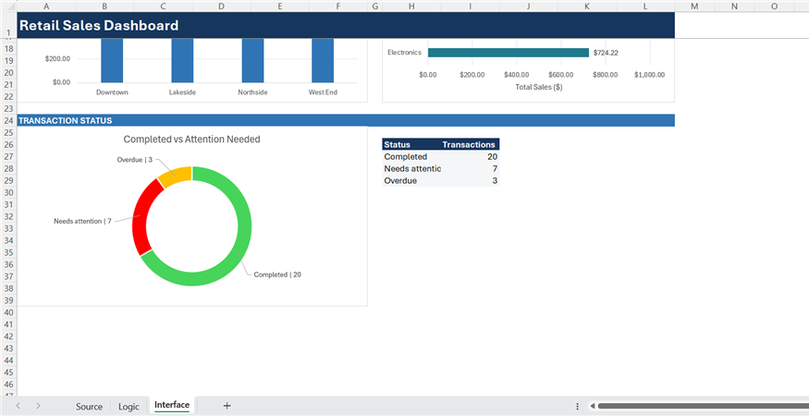The height and width of the screenshot is (416, 809).
Task: Select the cell with value 20
Action: 470,156
